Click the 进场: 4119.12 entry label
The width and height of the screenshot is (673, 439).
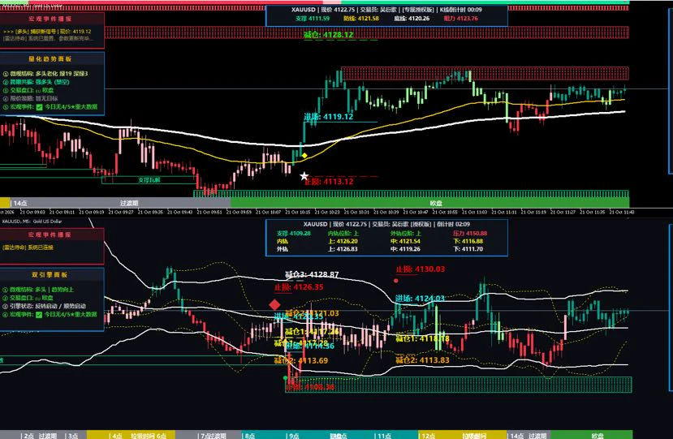point(329,117)
